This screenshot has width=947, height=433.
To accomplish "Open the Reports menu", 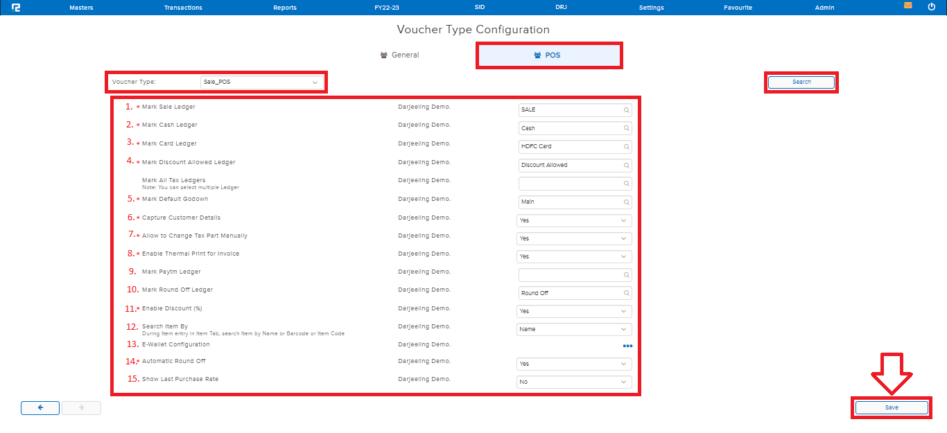I will tap(285, 8).
